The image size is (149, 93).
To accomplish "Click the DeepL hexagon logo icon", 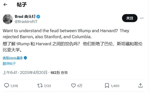I will [x=25, y=58].
